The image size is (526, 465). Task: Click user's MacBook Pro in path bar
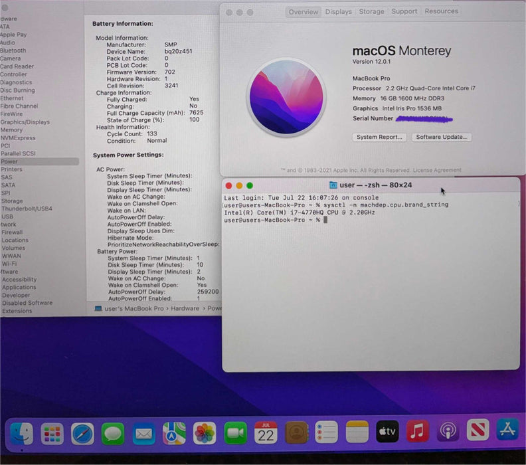click(134, 308)
